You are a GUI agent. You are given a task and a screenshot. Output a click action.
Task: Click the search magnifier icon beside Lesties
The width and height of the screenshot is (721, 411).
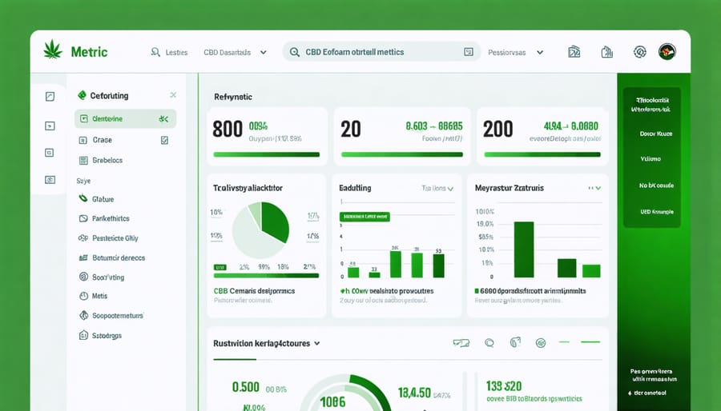click(155, 52)
